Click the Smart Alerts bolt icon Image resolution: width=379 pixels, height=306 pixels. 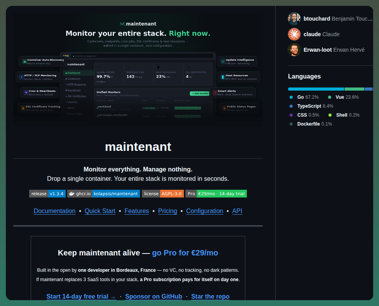215,93
